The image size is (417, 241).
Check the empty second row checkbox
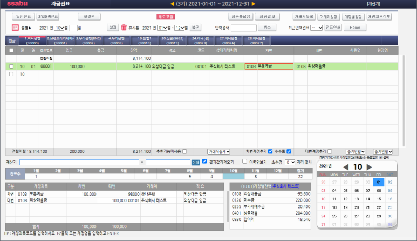tap(11, 74)
